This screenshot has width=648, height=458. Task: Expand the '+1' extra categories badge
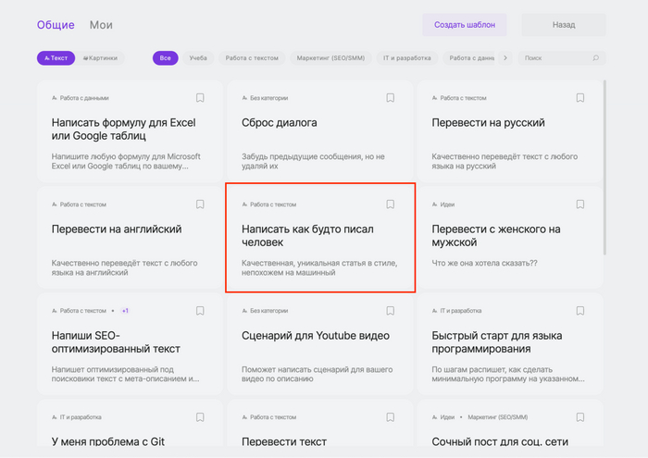[x=125, y=311]
